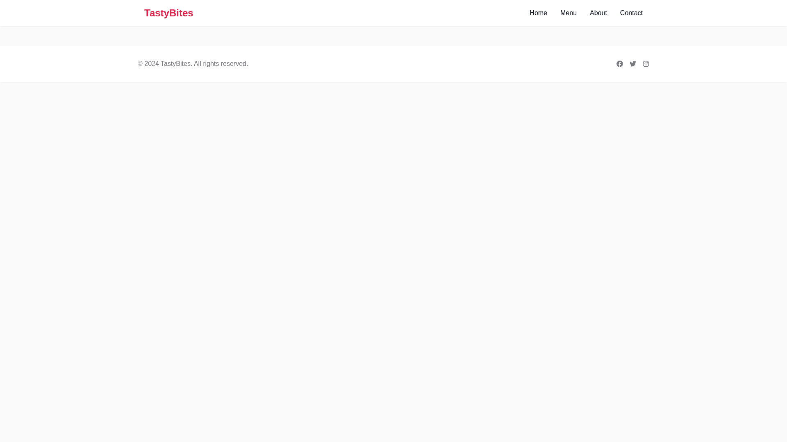The image size is (787, 442).
Task: Follow TastyBites via the Twitter icon
Action: (x=632, y=64)
